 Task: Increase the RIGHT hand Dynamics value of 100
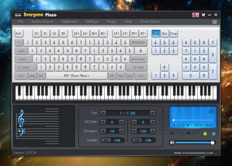pos(152,131)
